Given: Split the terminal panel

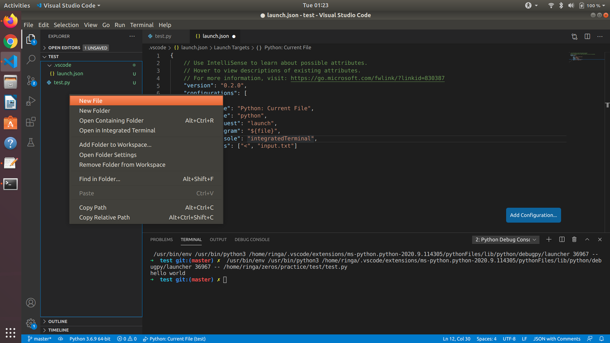Looking at the screenshot, I should 562,240.
